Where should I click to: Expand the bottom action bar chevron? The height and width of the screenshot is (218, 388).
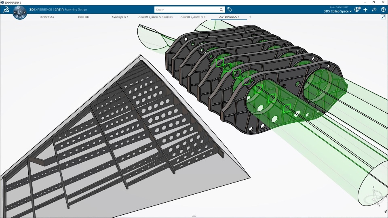tap(194, 216)
